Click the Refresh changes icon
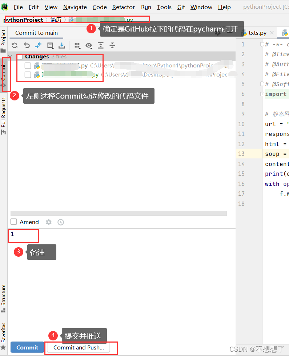 pos(15,45)
